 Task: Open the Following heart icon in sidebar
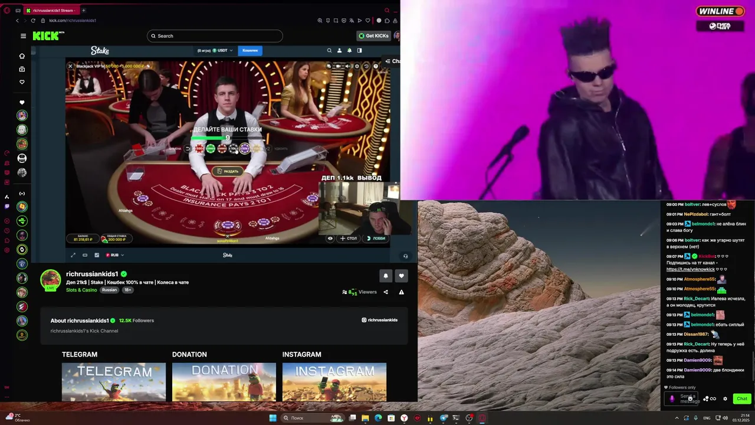[x=22, y=82]
